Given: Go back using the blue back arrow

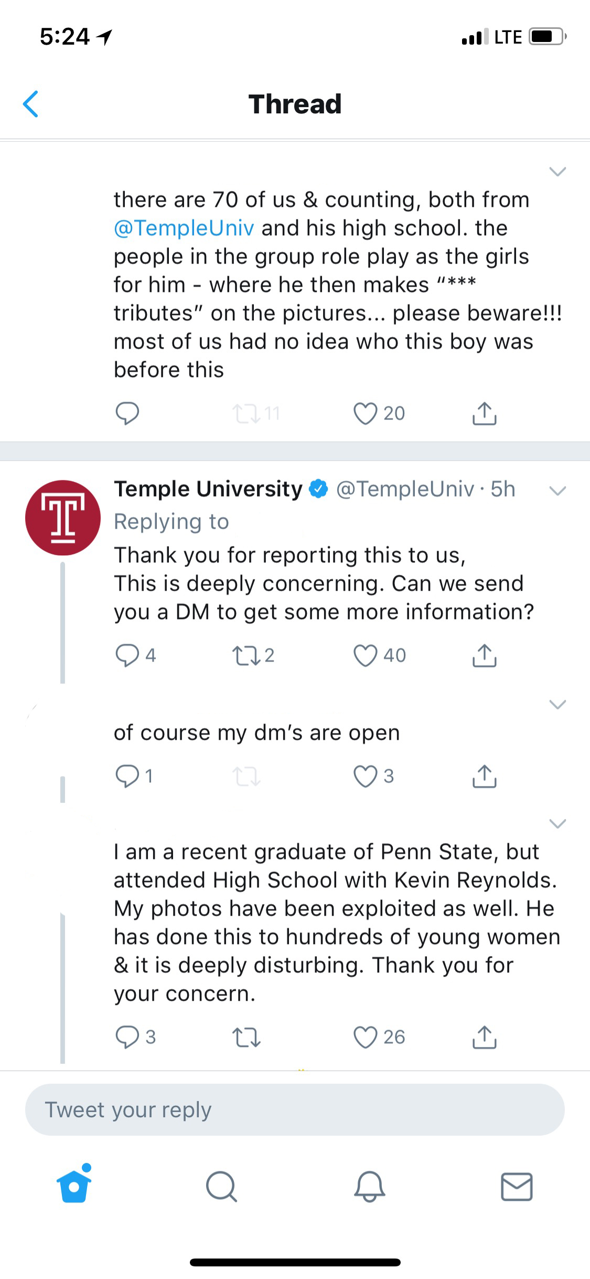Looking at the screenshot, I should 31,104.
